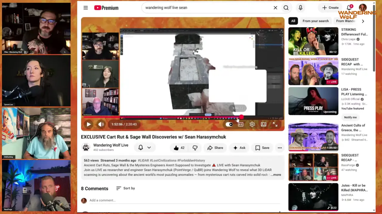This screenshot has width=382, height=214.
Task: Start voice search with the microphone
Action: click(301, 8)
